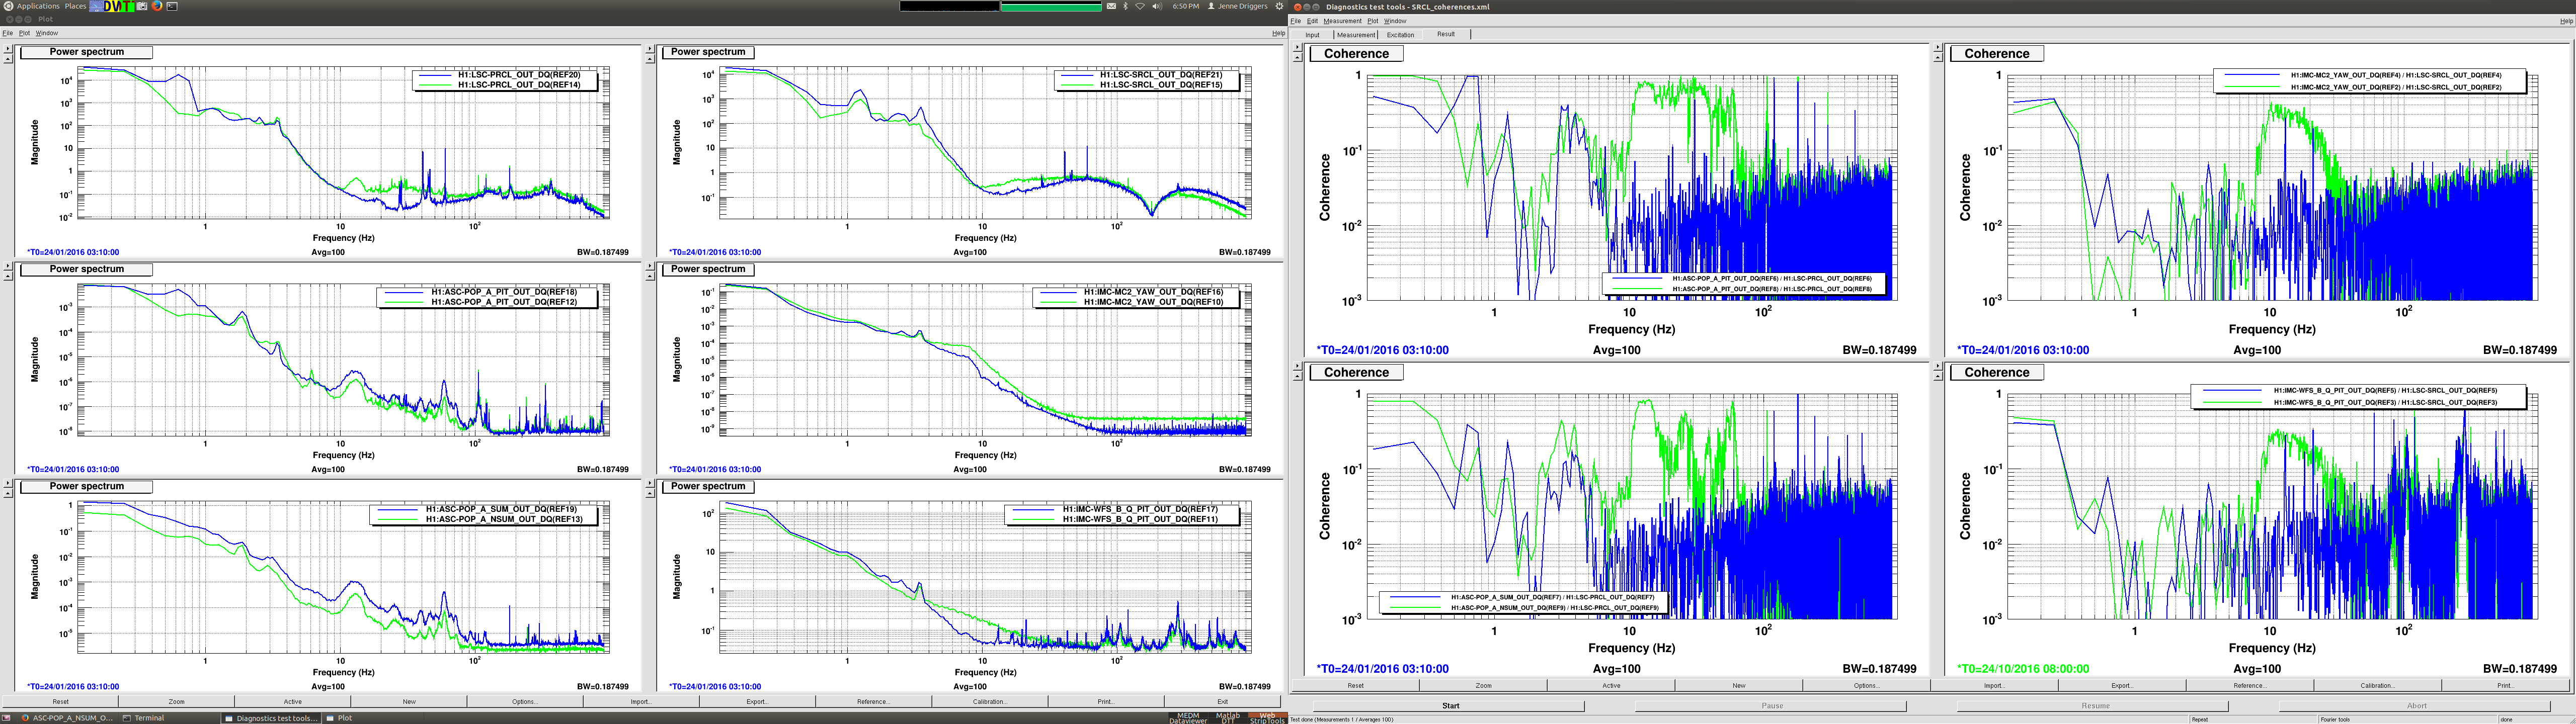Click Calibration... in the Plot window
Image resolution: width=2576 pixels, height=724 pixels.
pos(990,702)
